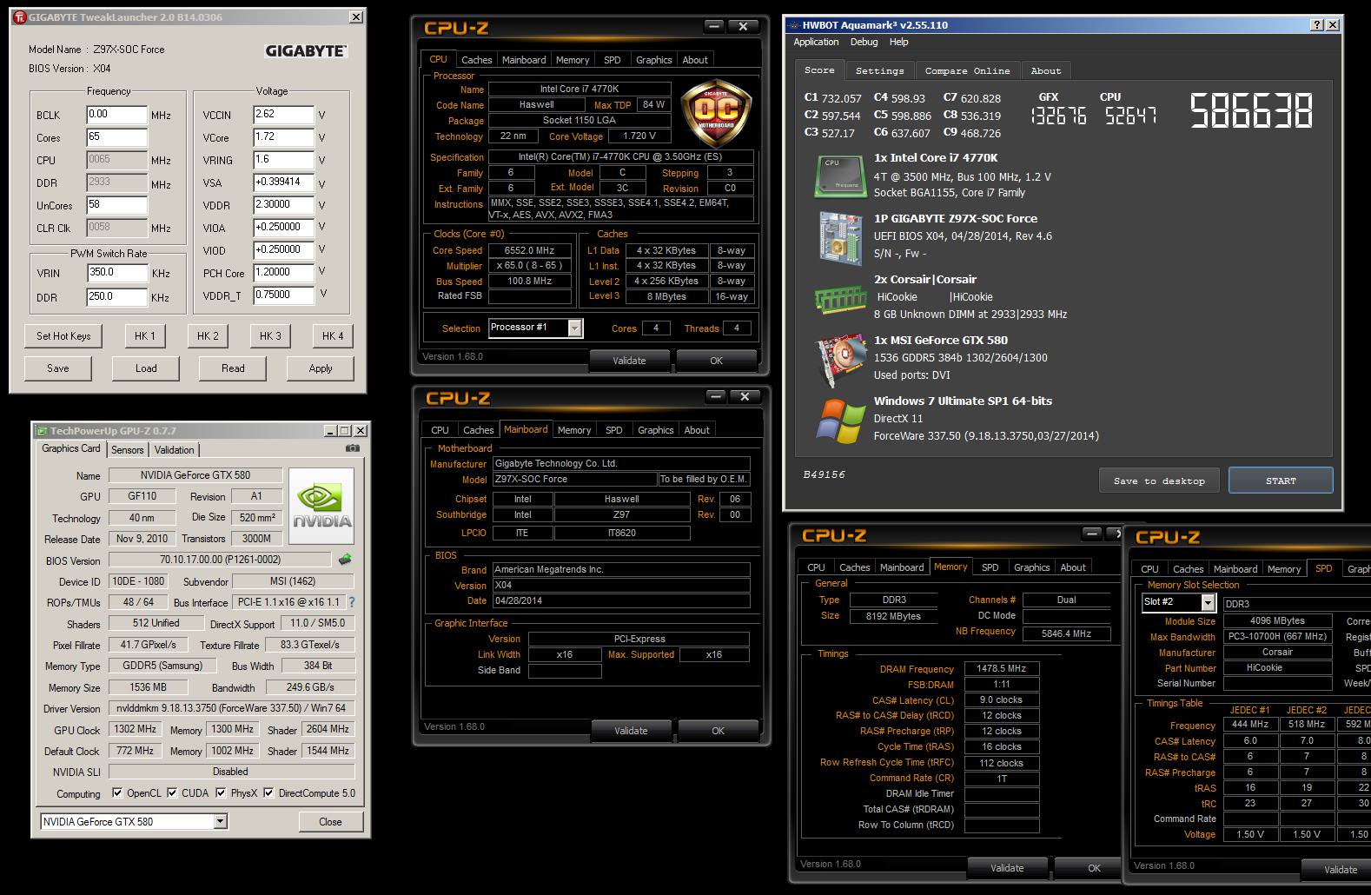1371x895 pixels.
Task: Click the graphics card icon in Aquamark
Action: [x=840, y=359]
